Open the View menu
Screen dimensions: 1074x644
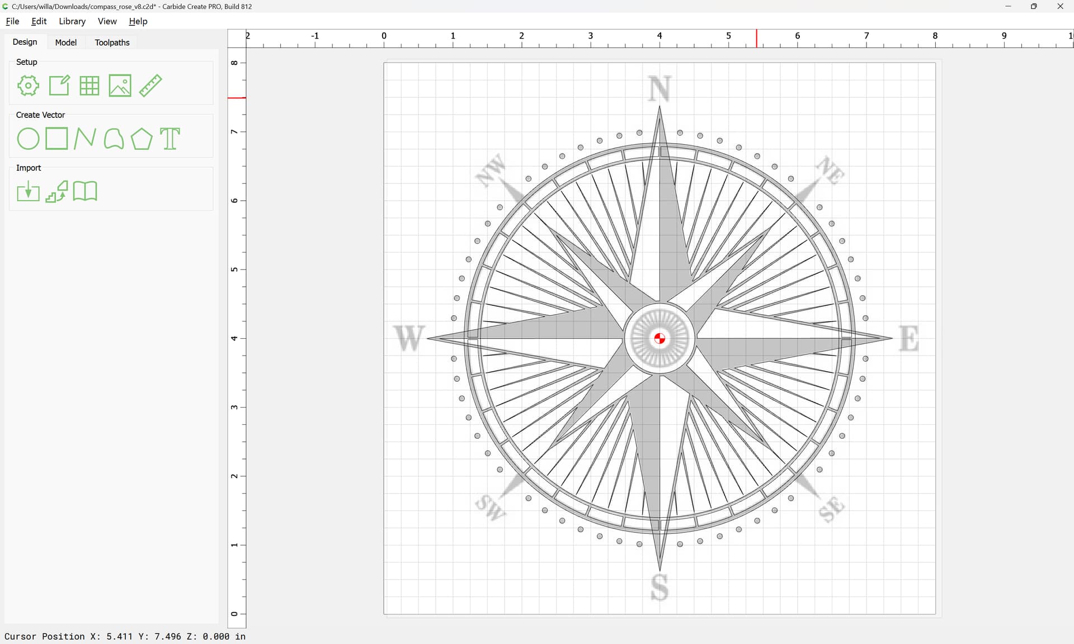pos(107,21)
